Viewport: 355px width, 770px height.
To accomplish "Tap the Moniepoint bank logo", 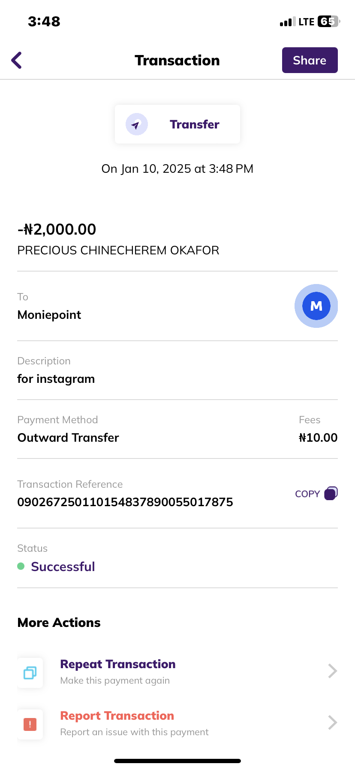I will click(316, 306).
